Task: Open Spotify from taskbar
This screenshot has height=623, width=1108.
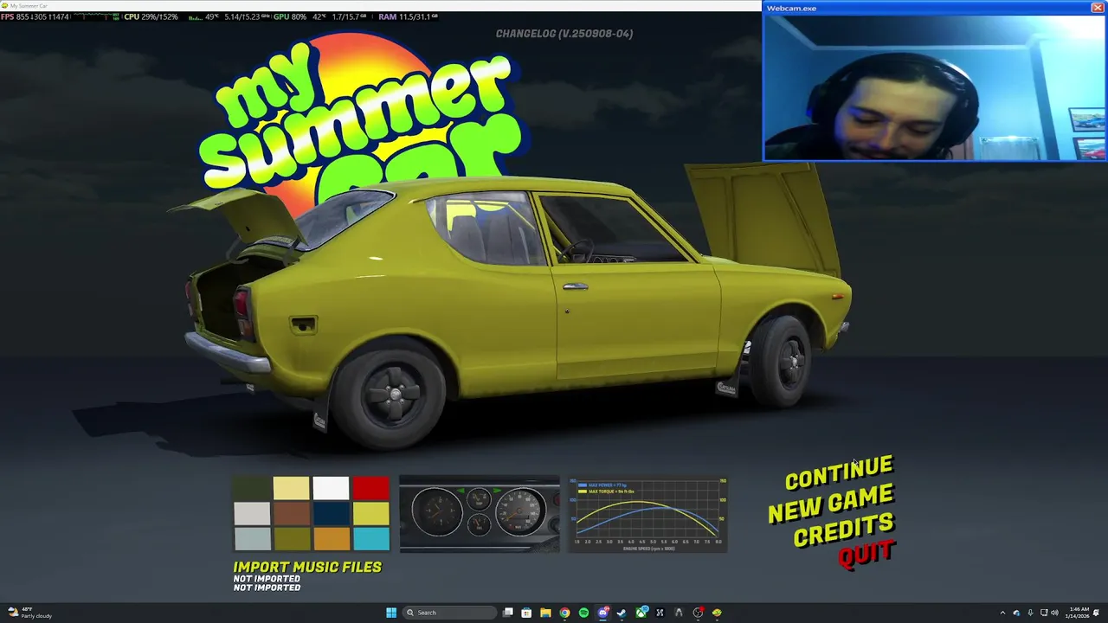Action: pyautogui.click(x=583, y=613)
